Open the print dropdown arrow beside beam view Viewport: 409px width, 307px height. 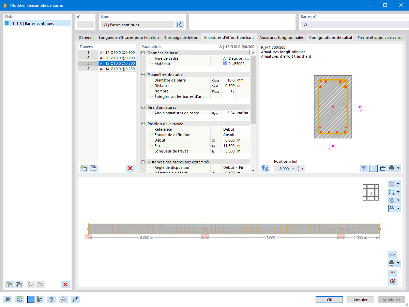(398, 263)
